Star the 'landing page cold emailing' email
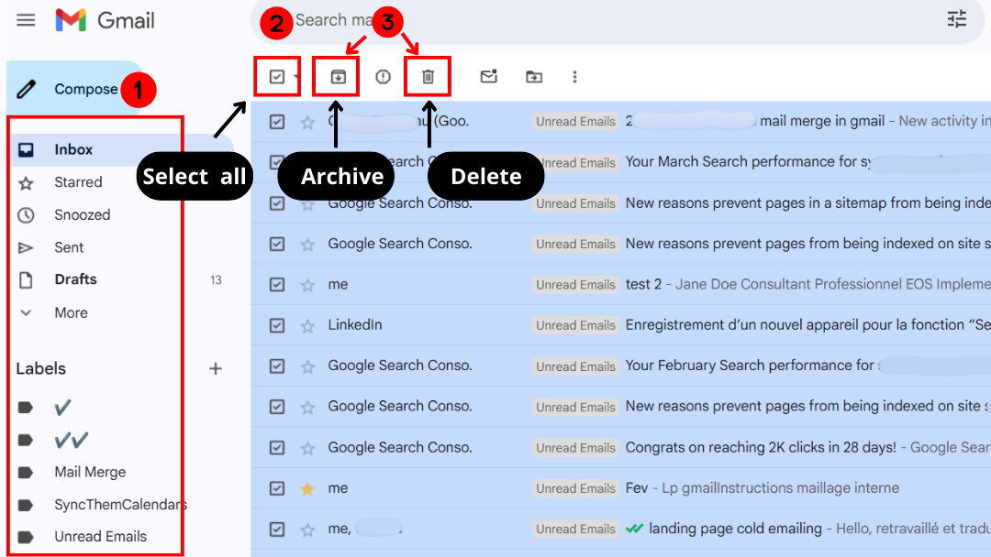This screenshot has width=991, height=557. [x=307, y=530]
